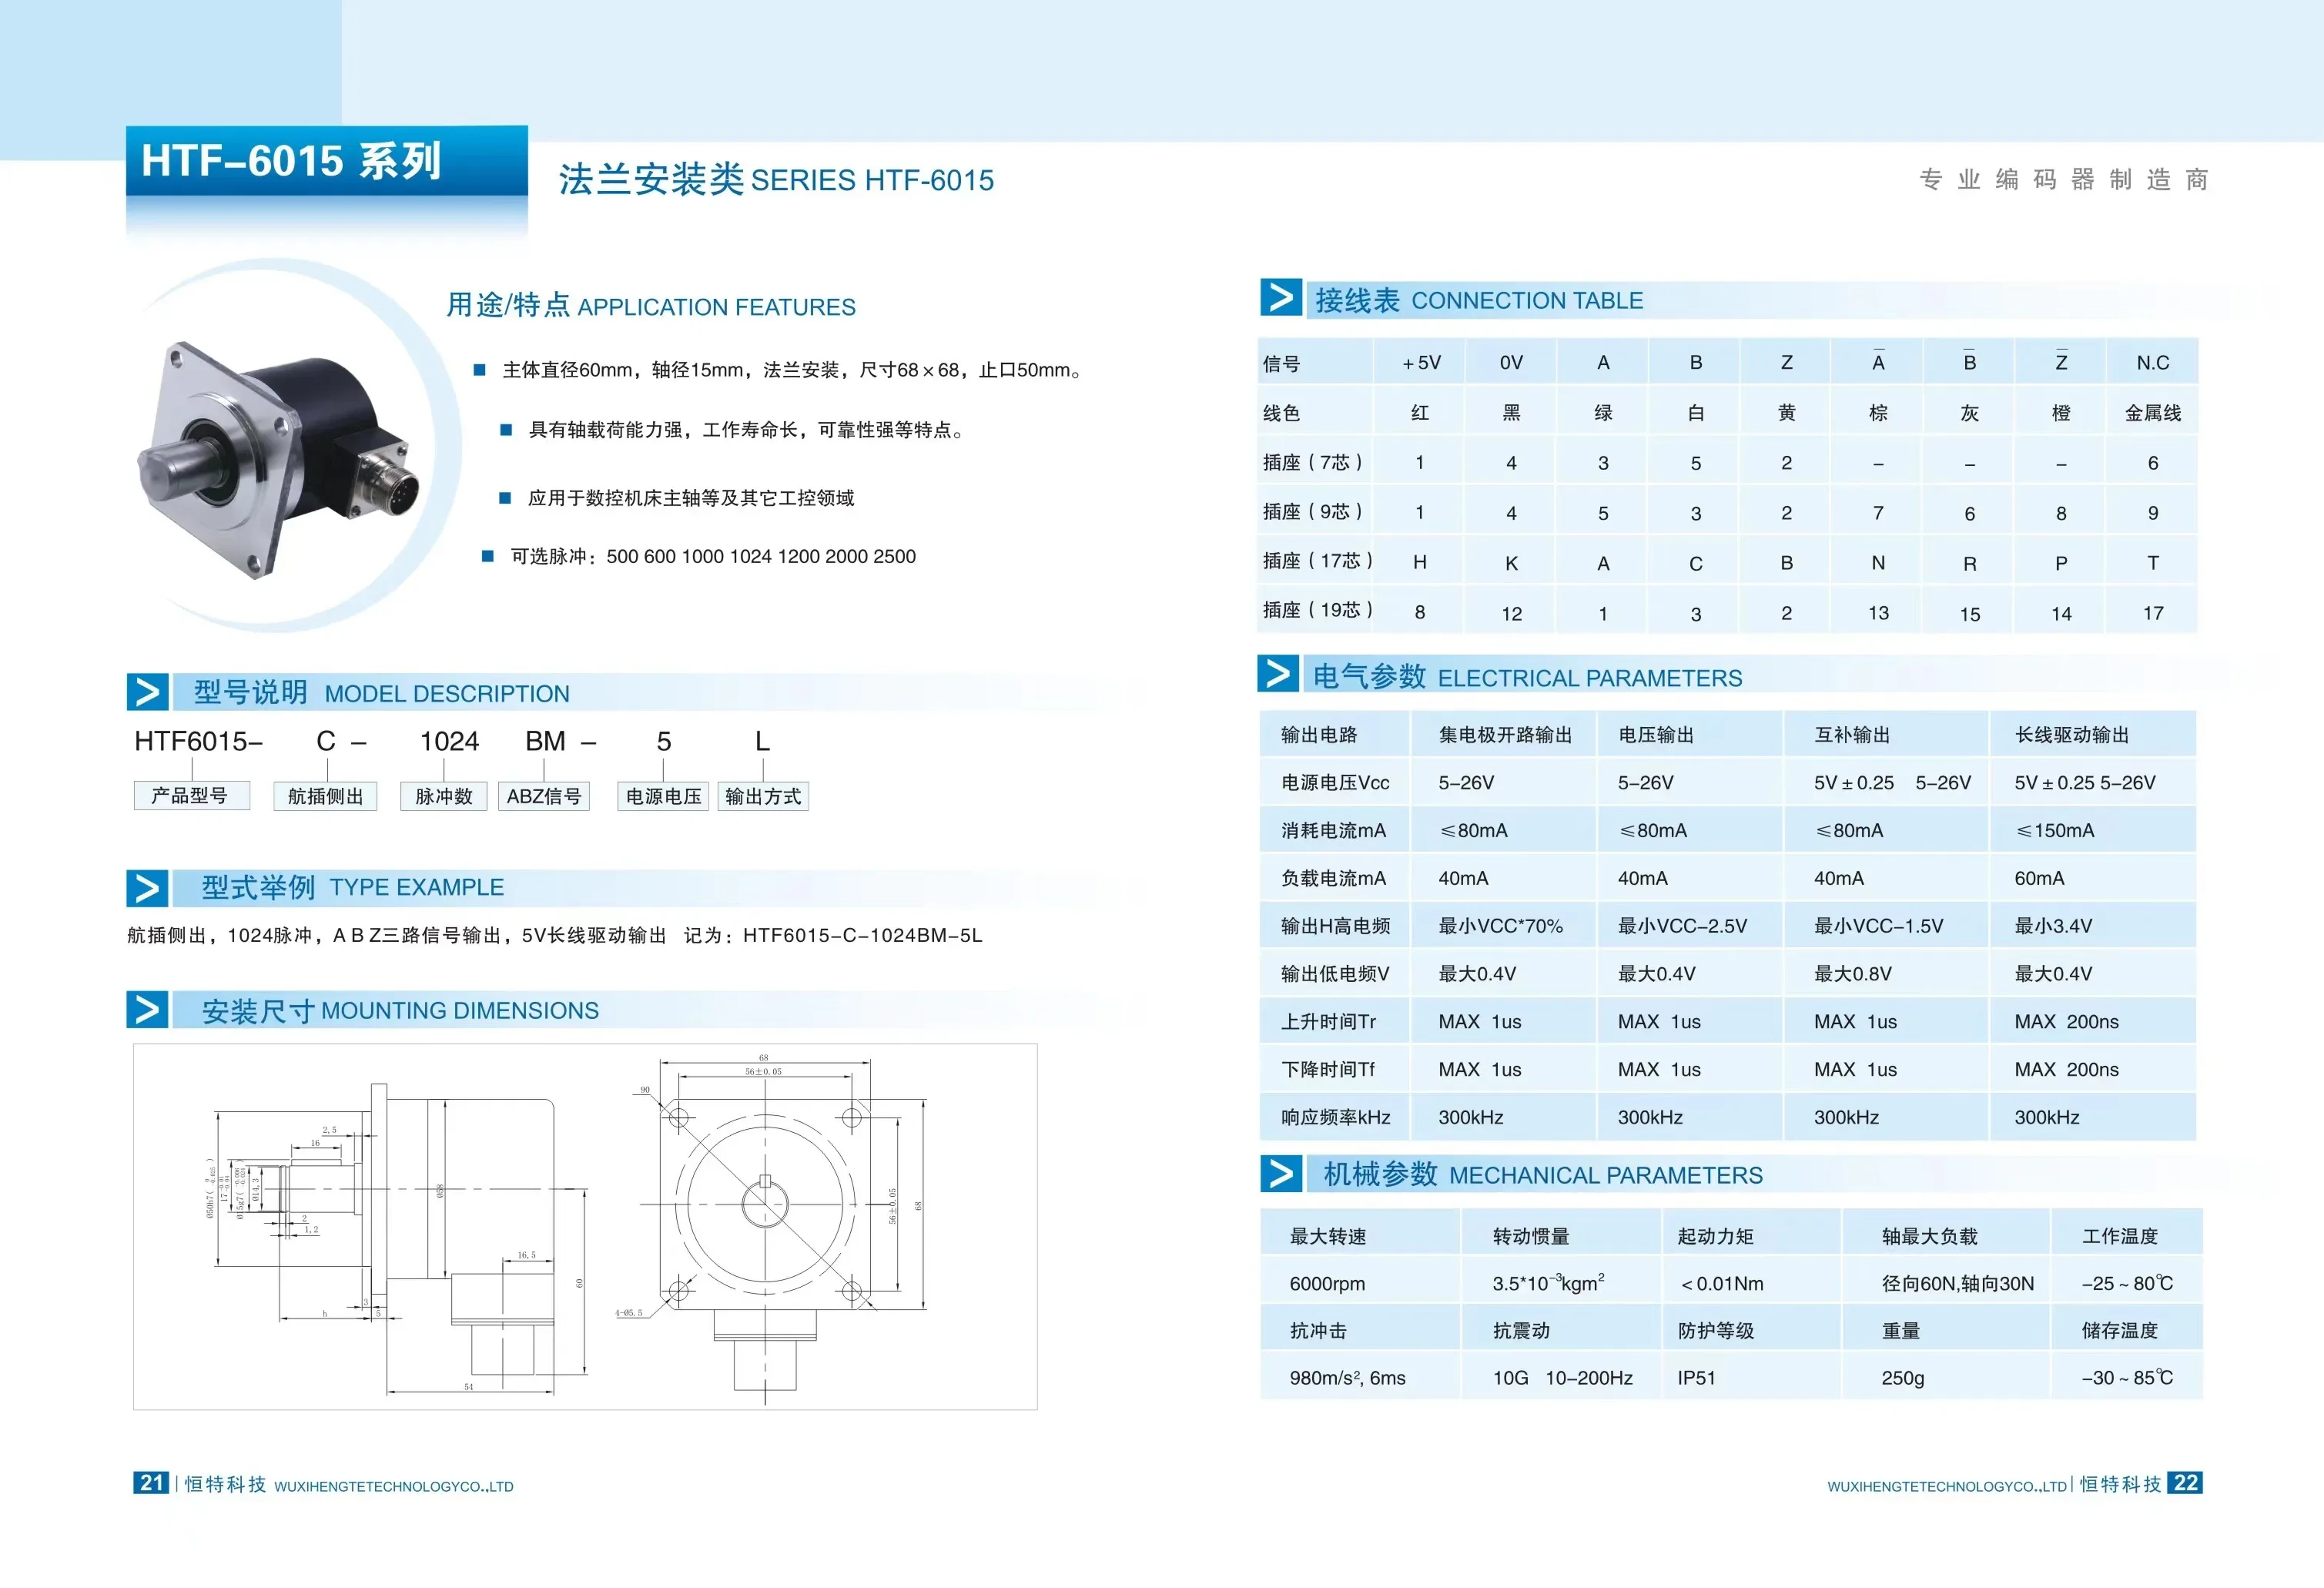Click the arrow icon beside CONNECTION TABLE heading
2324x1588 pixels.
1280,297
